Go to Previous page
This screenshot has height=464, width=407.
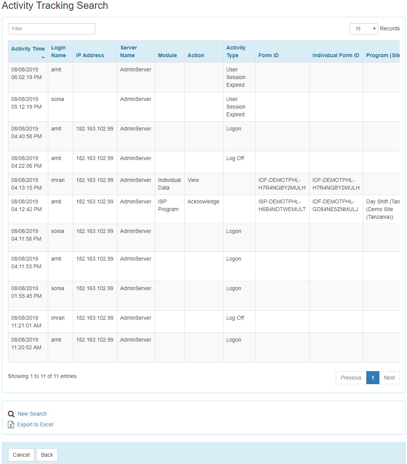point(351,378)
